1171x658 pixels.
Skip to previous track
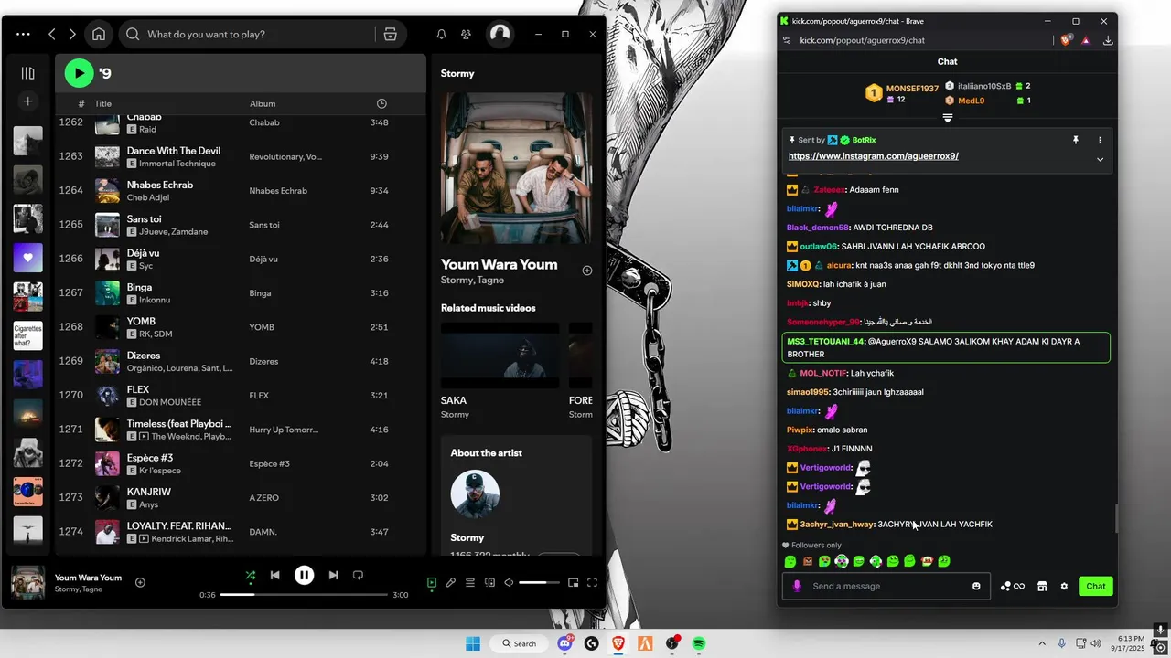click(274, 575)
